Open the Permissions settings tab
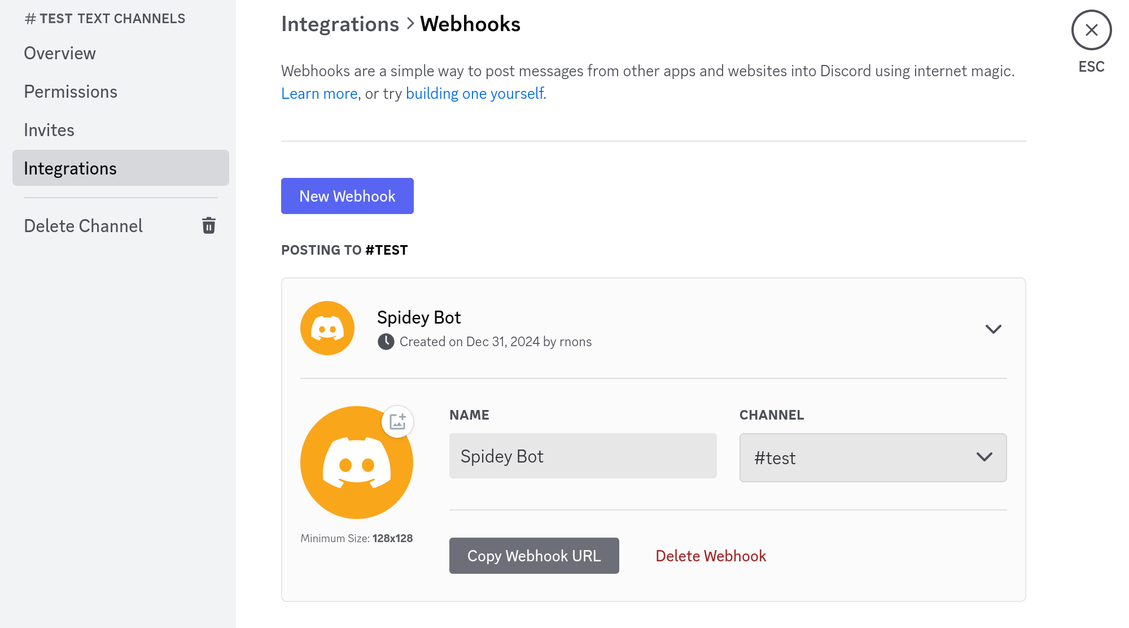Screen dimensions: 1129x628 121,91
